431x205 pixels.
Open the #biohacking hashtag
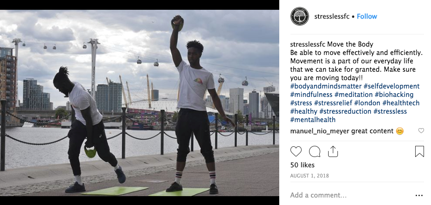(x=394, y=95)
